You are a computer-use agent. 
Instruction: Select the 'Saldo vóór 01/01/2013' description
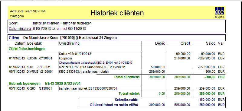click(75, 54)
